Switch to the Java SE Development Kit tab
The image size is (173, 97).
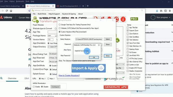[70, 6]
